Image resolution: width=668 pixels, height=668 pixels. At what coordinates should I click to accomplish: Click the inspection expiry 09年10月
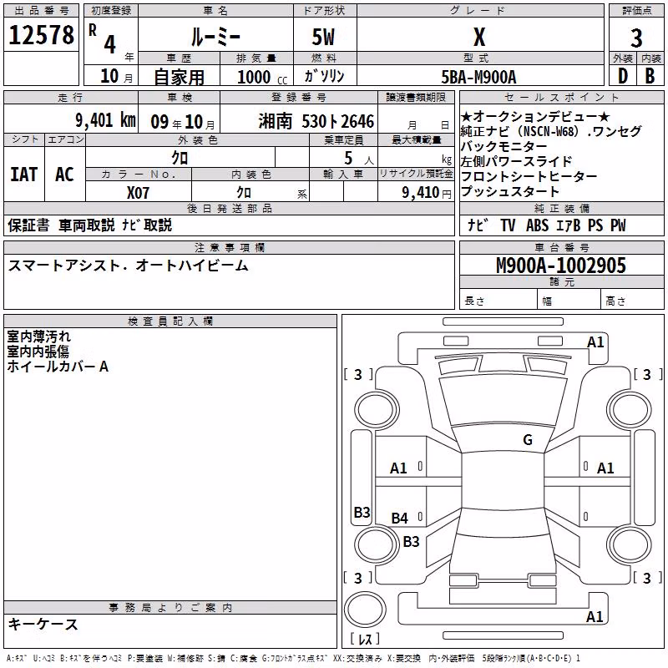[x=183, y=122]
